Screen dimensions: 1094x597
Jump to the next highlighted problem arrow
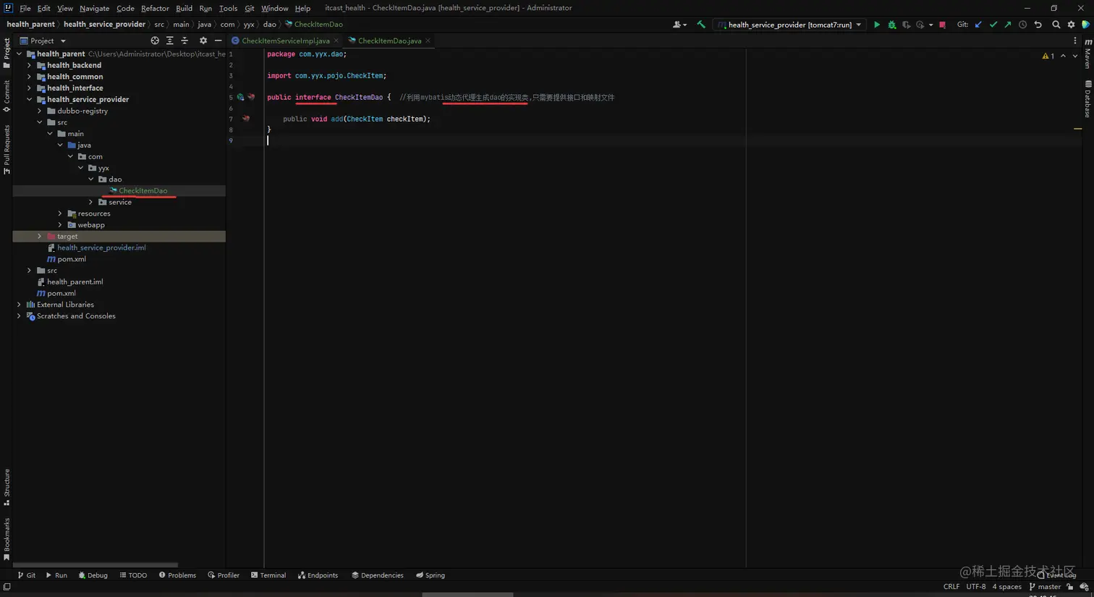(x=1075, y=56)
